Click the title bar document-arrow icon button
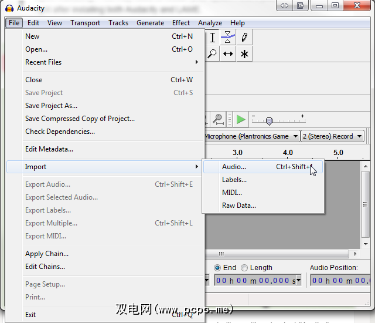Viewport: 375px width, 323px height. (x=300, y=5)
